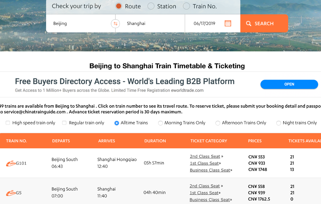The width and height of the screenshot is (321, 204).
Task: Click the swap stations arrows icon
Action: tap(116, 24)
